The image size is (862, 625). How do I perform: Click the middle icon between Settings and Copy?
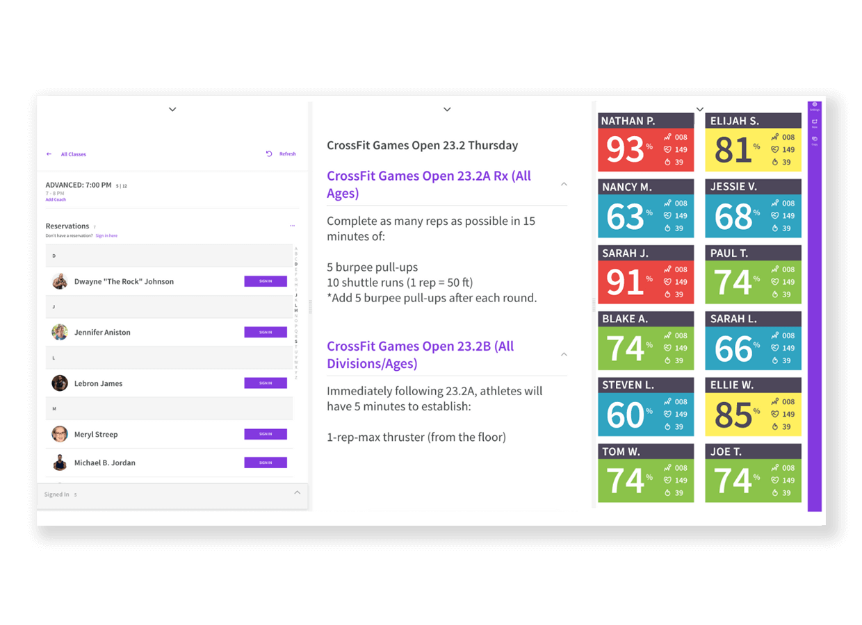(815, 123)
